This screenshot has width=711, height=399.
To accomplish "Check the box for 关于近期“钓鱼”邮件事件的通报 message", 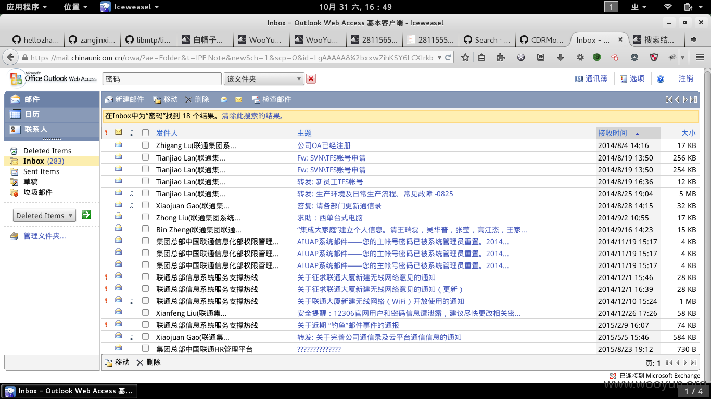I will [x=145, y=325].
